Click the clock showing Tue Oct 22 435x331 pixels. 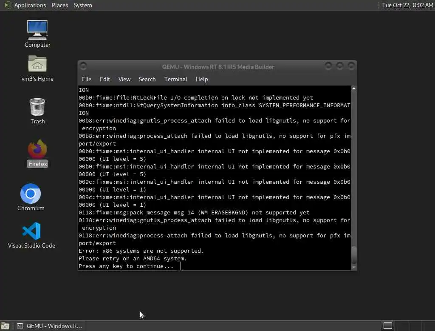click(x=407, y=5)
